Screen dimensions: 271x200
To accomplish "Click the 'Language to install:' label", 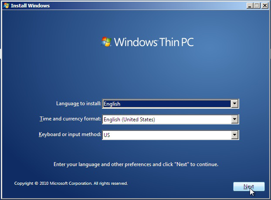I will coord(78,103).
